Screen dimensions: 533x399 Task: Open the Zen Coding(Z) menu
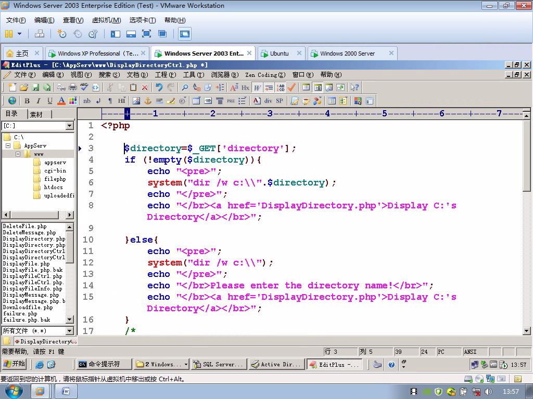pyautogui.click(x=265, y=75)
